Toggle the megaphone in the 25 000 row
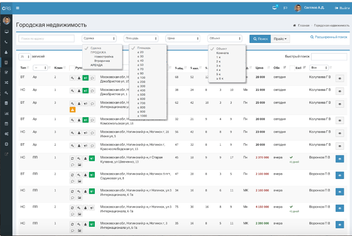Image resolution: width=352 pixels, height=236 pixels. pos(86,104)
